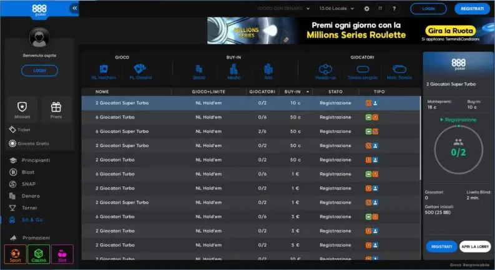Collapse the sidebar with the double-chevron icon

[x=74, y=8]
